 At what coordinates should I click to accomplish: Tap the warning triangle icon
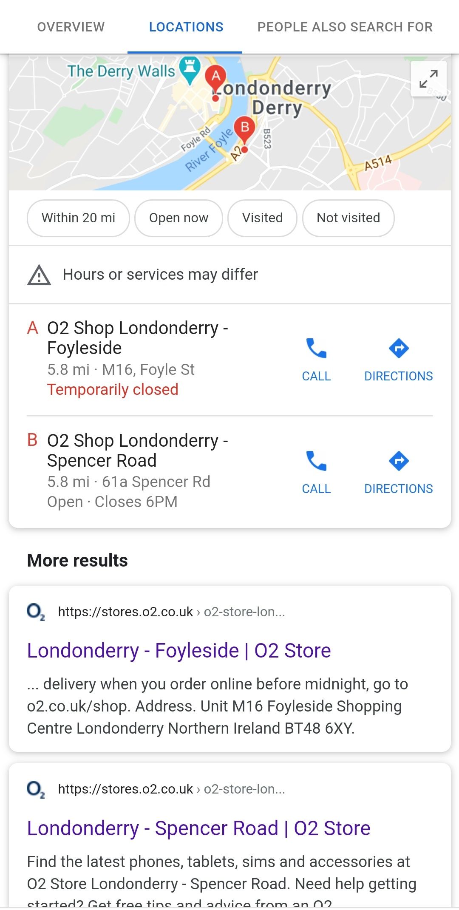point(39,275)
